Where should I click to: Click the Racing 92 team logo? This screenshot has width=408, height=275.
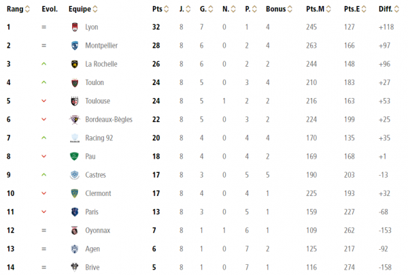click(x=75, y=138)
